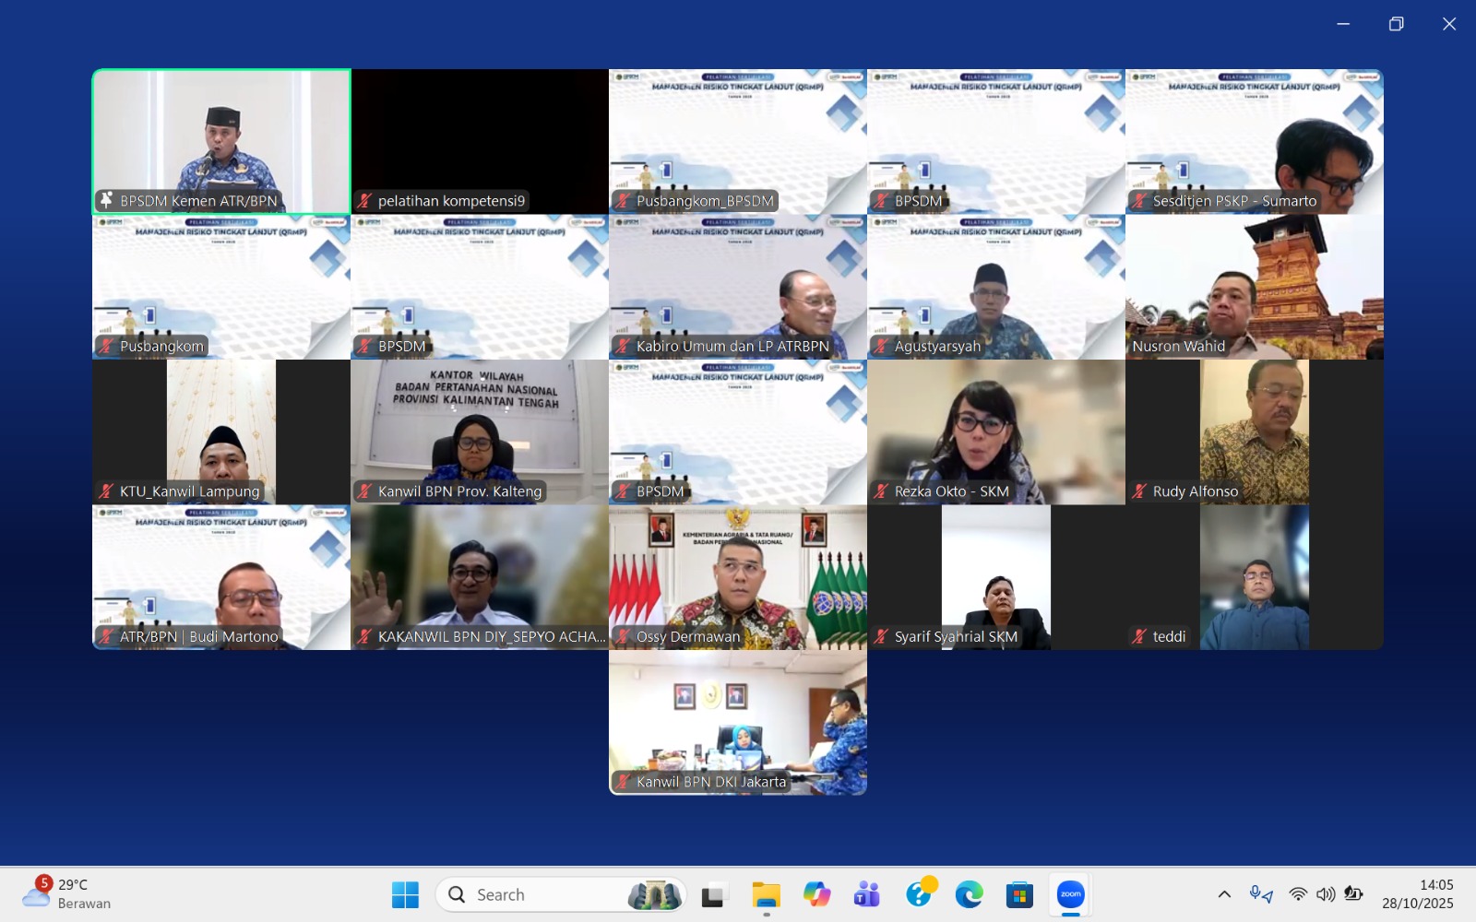Launch Microsoft Teams from the taskbar
1476x922 pixels.
pyautogui.click(x=867, y=894)
